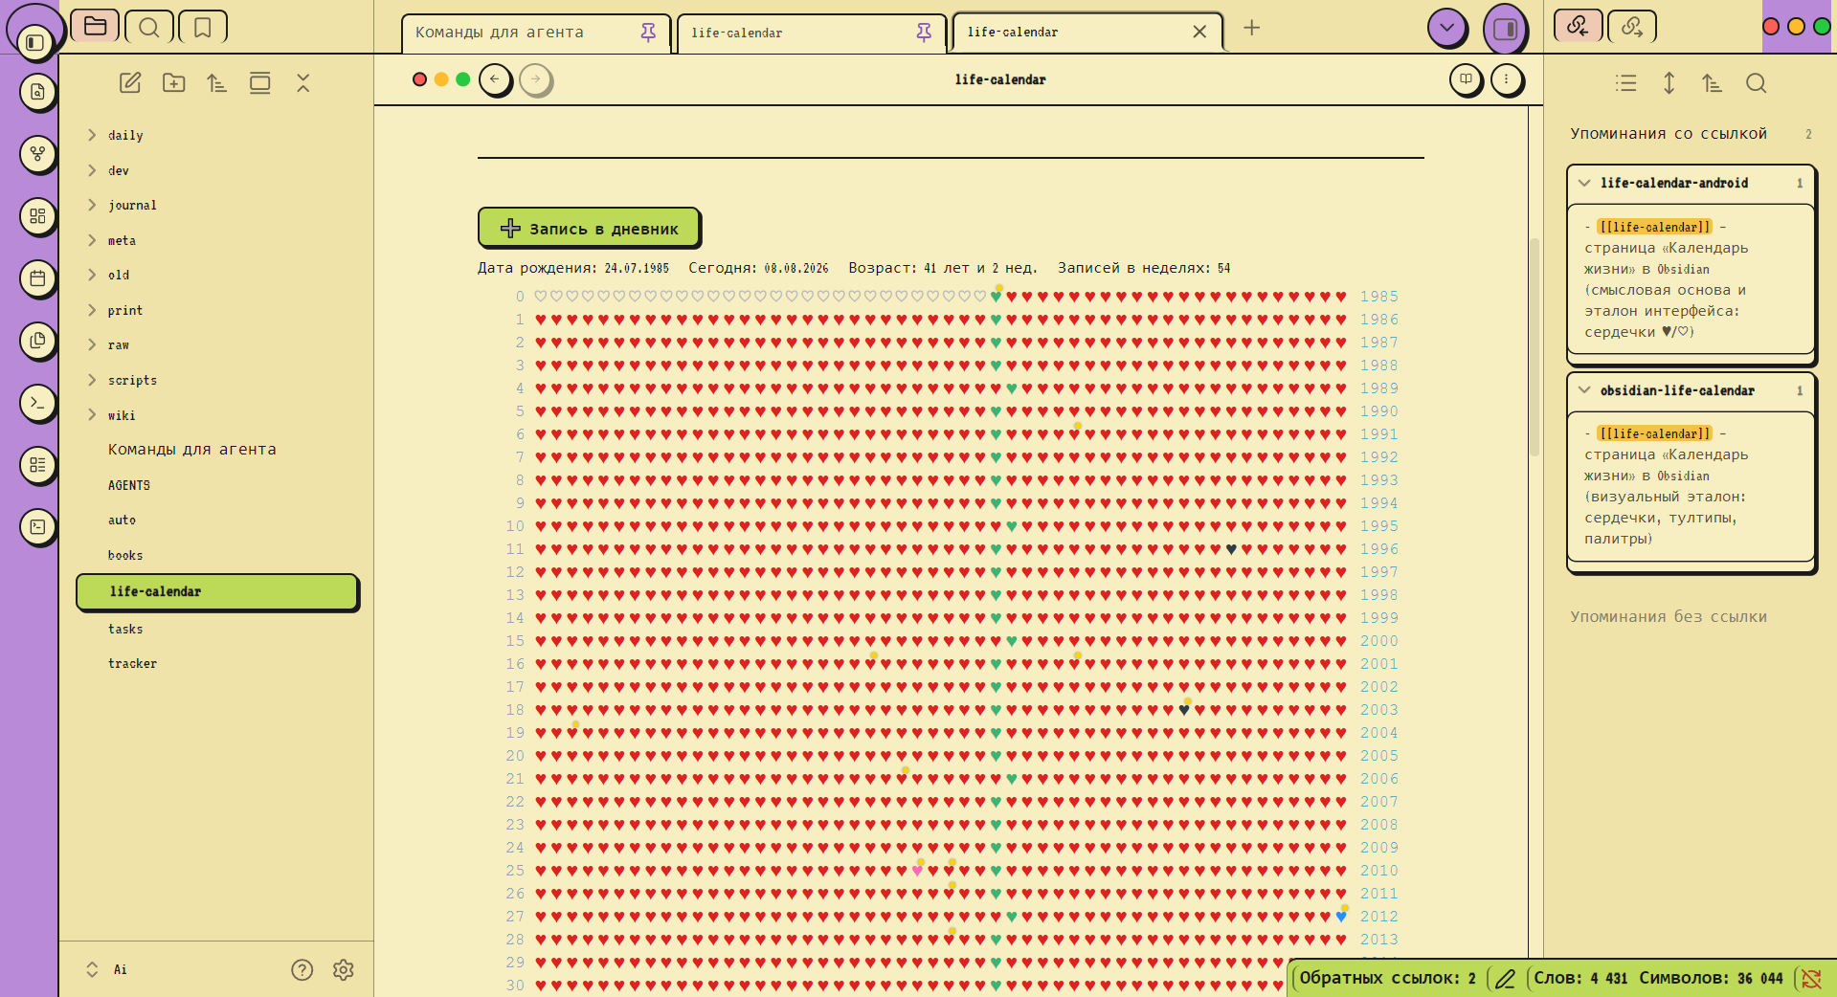The width and height of the screenshot is (1837, 997).
Task: Collapse backlink results icon
Action: tap(1625, 83)
